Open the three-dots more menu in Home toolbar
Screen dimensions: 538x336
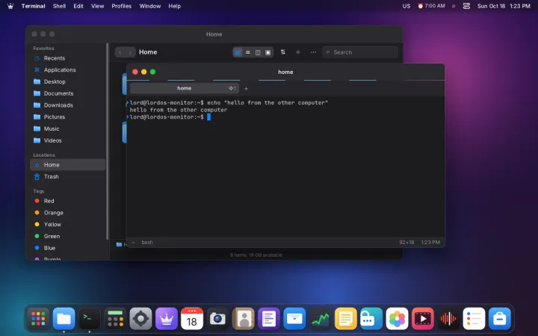[313, 52]
